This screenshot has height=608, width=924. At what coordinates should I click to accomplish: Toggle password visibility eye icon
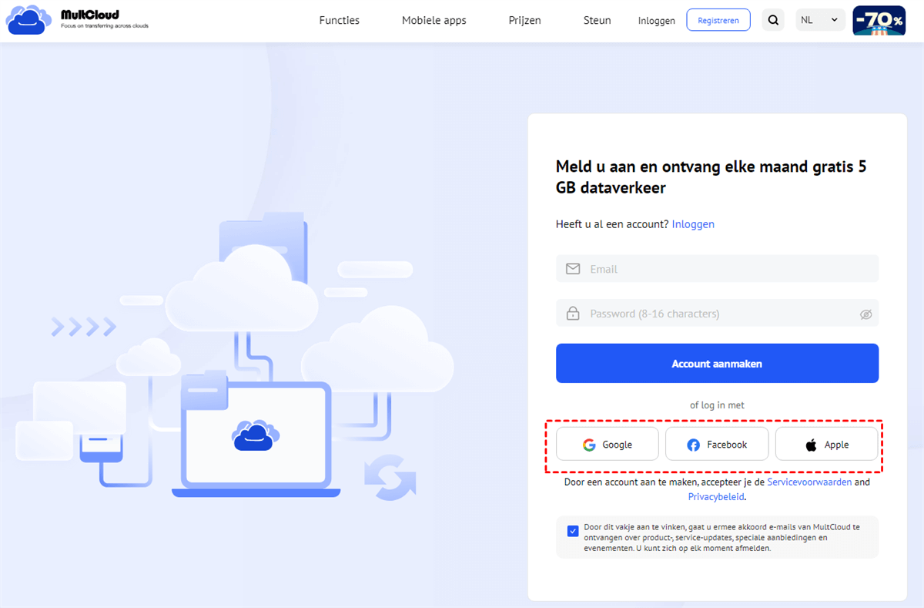(865, 314)
